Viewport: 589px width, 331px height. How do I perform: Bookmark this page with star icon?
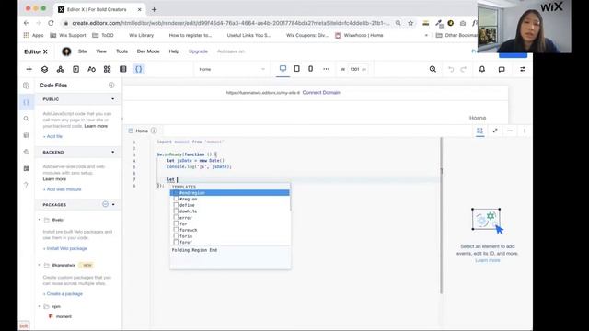click(x=410, y=23)
